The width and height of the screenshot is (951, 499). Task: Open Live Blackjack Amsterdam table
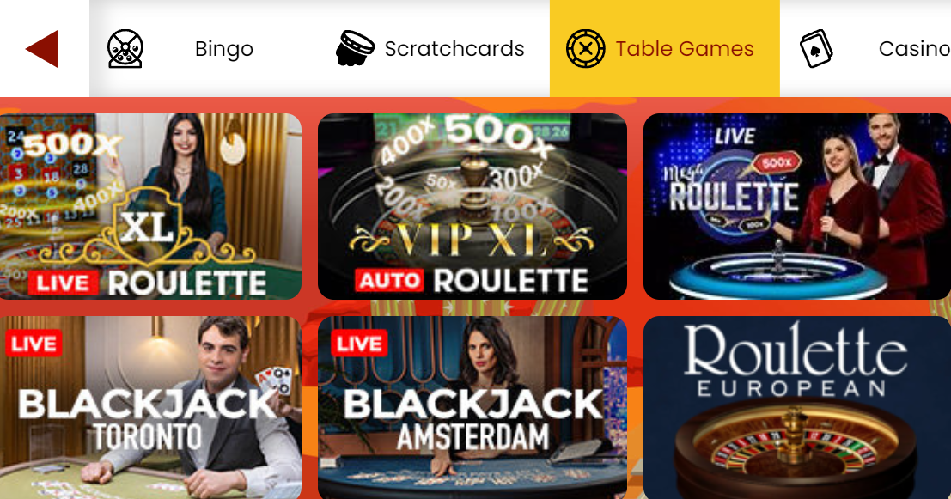coord(472,407)
